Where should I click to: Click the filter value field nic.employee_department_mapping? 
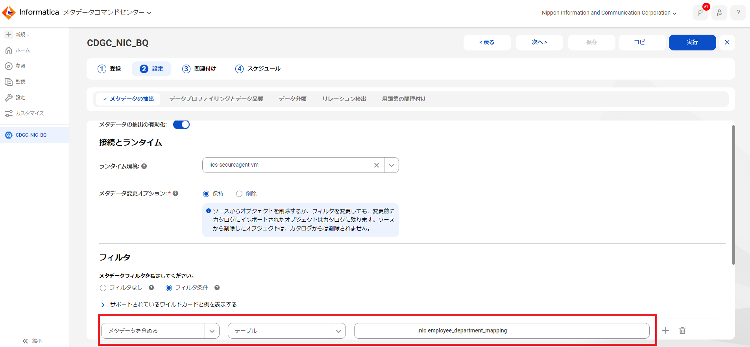point(502,331)
